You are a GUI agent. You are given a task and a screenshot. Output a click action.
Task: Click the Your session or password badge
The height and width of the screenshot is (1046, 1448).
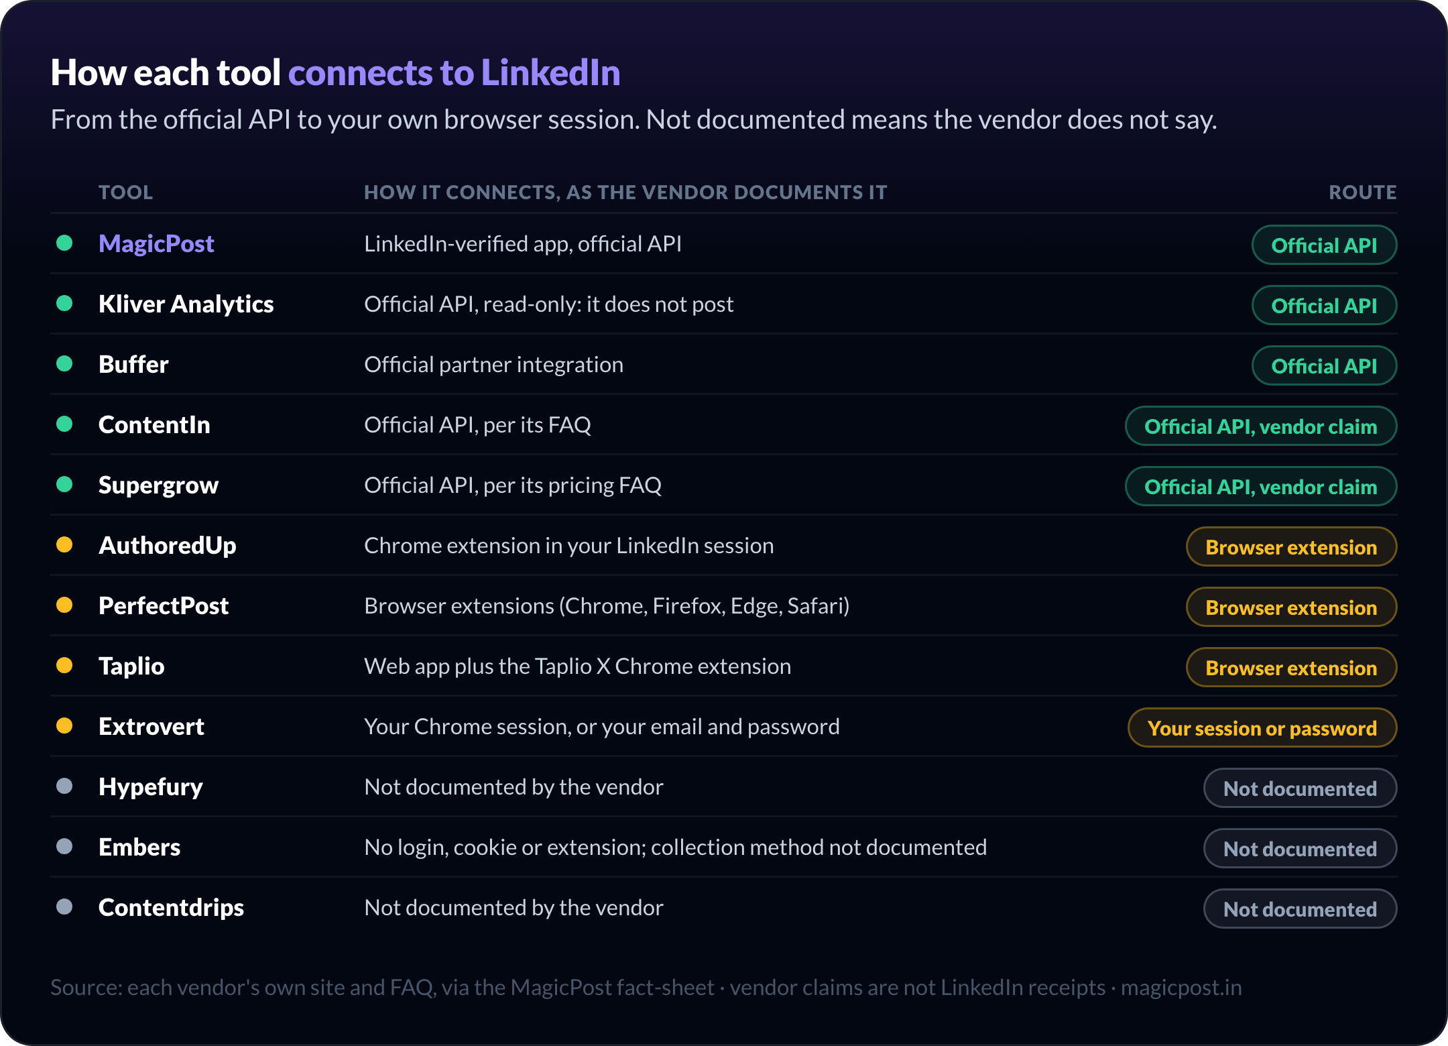click(x=1262, y=728)
